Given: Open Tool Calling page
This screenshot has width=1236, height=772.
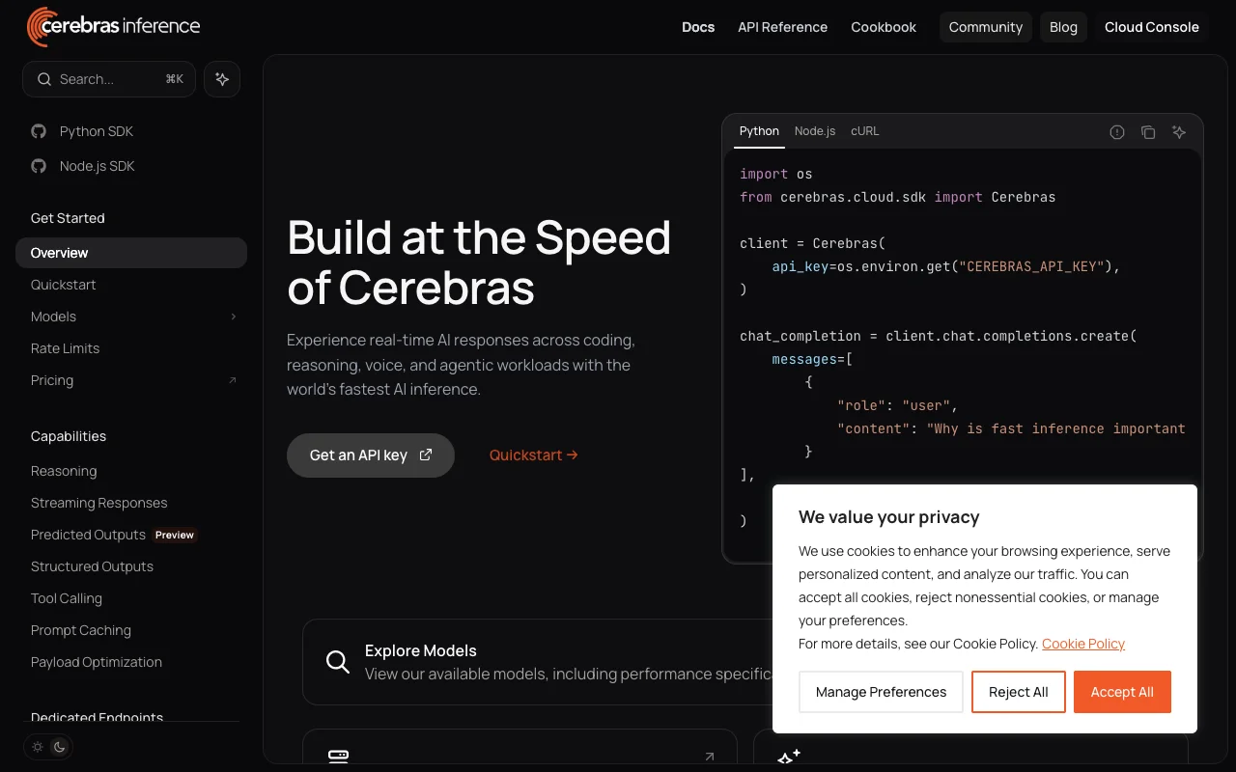Looking at the screenshot, I should (x=131, y=598).
